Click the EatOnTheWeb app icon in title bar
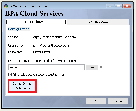 (x=6, y=6)
